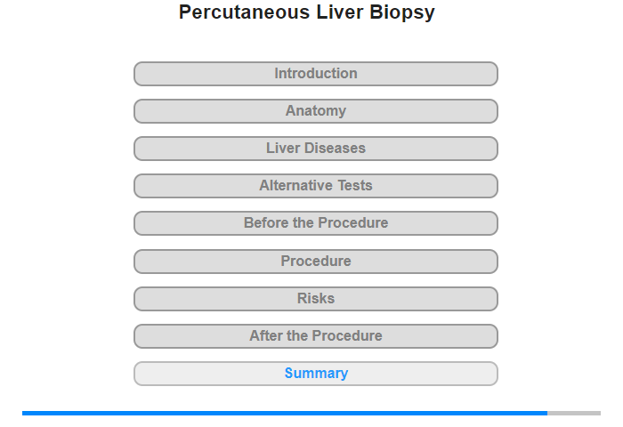
Task: Click the blue Summary text label
Action: pyautogui.click(x=316, y=373)
